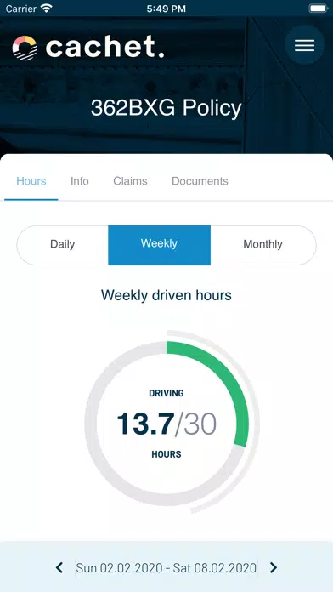
Task: Tap the 362BXG Policy title
Action: coord(166,108)
